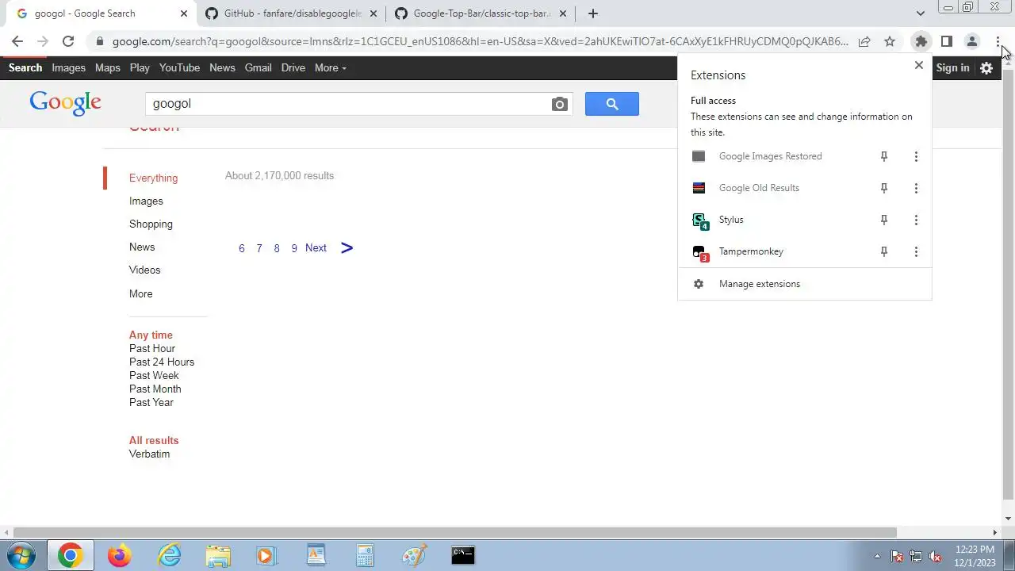Open more options for Tampermonkey
Screen dimensions: 1015x571
[916, 251]
